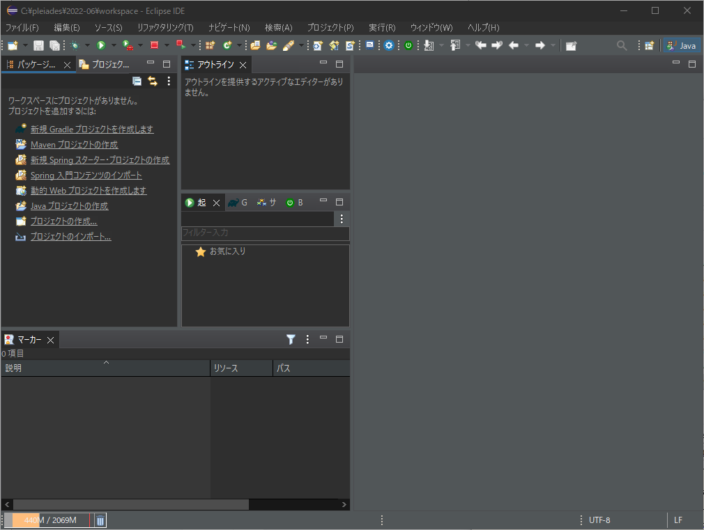Switch to the Boot ダッシュボード tab
Screen dimensions: 704x530
(x=295, y=202)
